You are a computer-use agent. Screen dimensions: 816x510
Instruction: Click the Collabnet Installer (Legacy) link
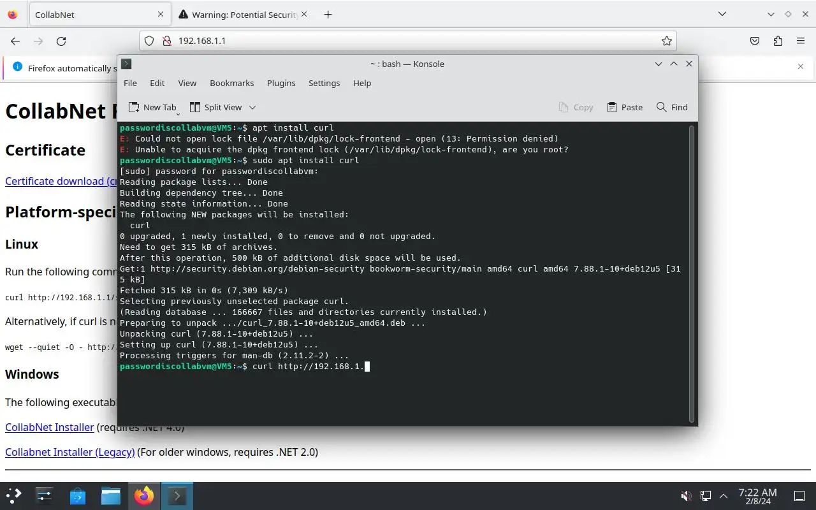click(x=69, y=452)
